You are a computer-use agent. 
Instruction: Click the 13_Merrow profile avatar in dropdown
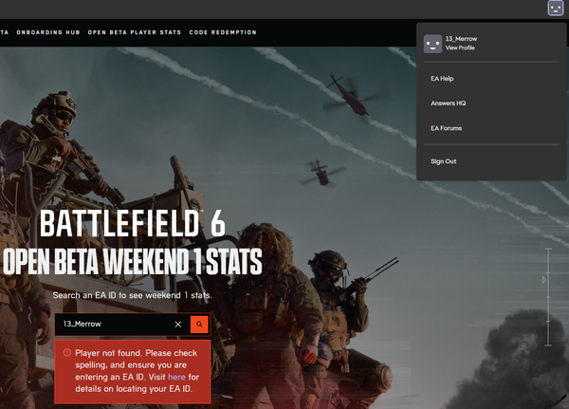(432, 44)
